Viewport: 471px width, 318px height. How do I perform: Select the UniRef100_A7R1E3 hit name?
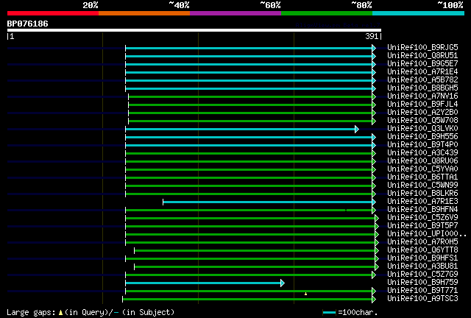(422, 202)
